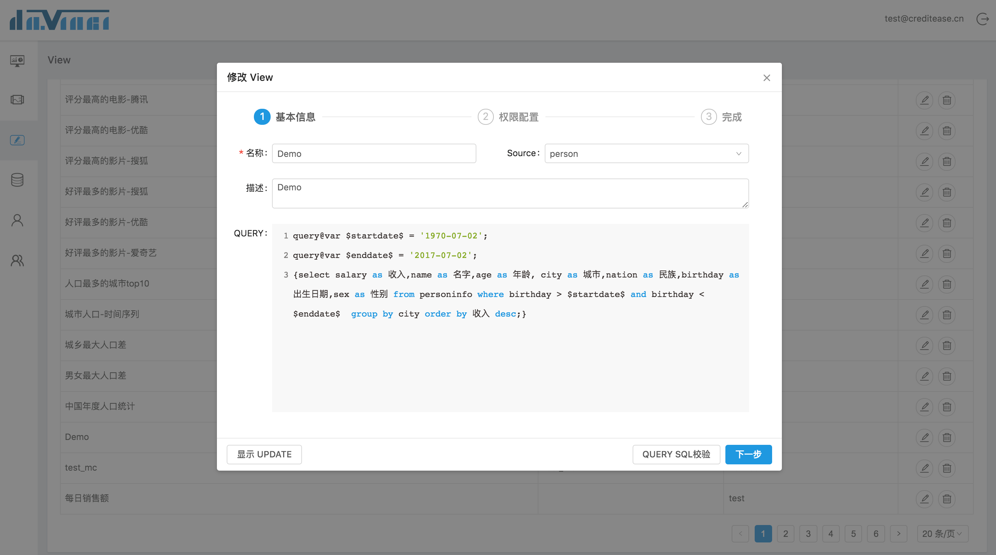Click the 名称 input field containing Demo
This screenshot has height=555, width=996.
[x=374, y=153]
